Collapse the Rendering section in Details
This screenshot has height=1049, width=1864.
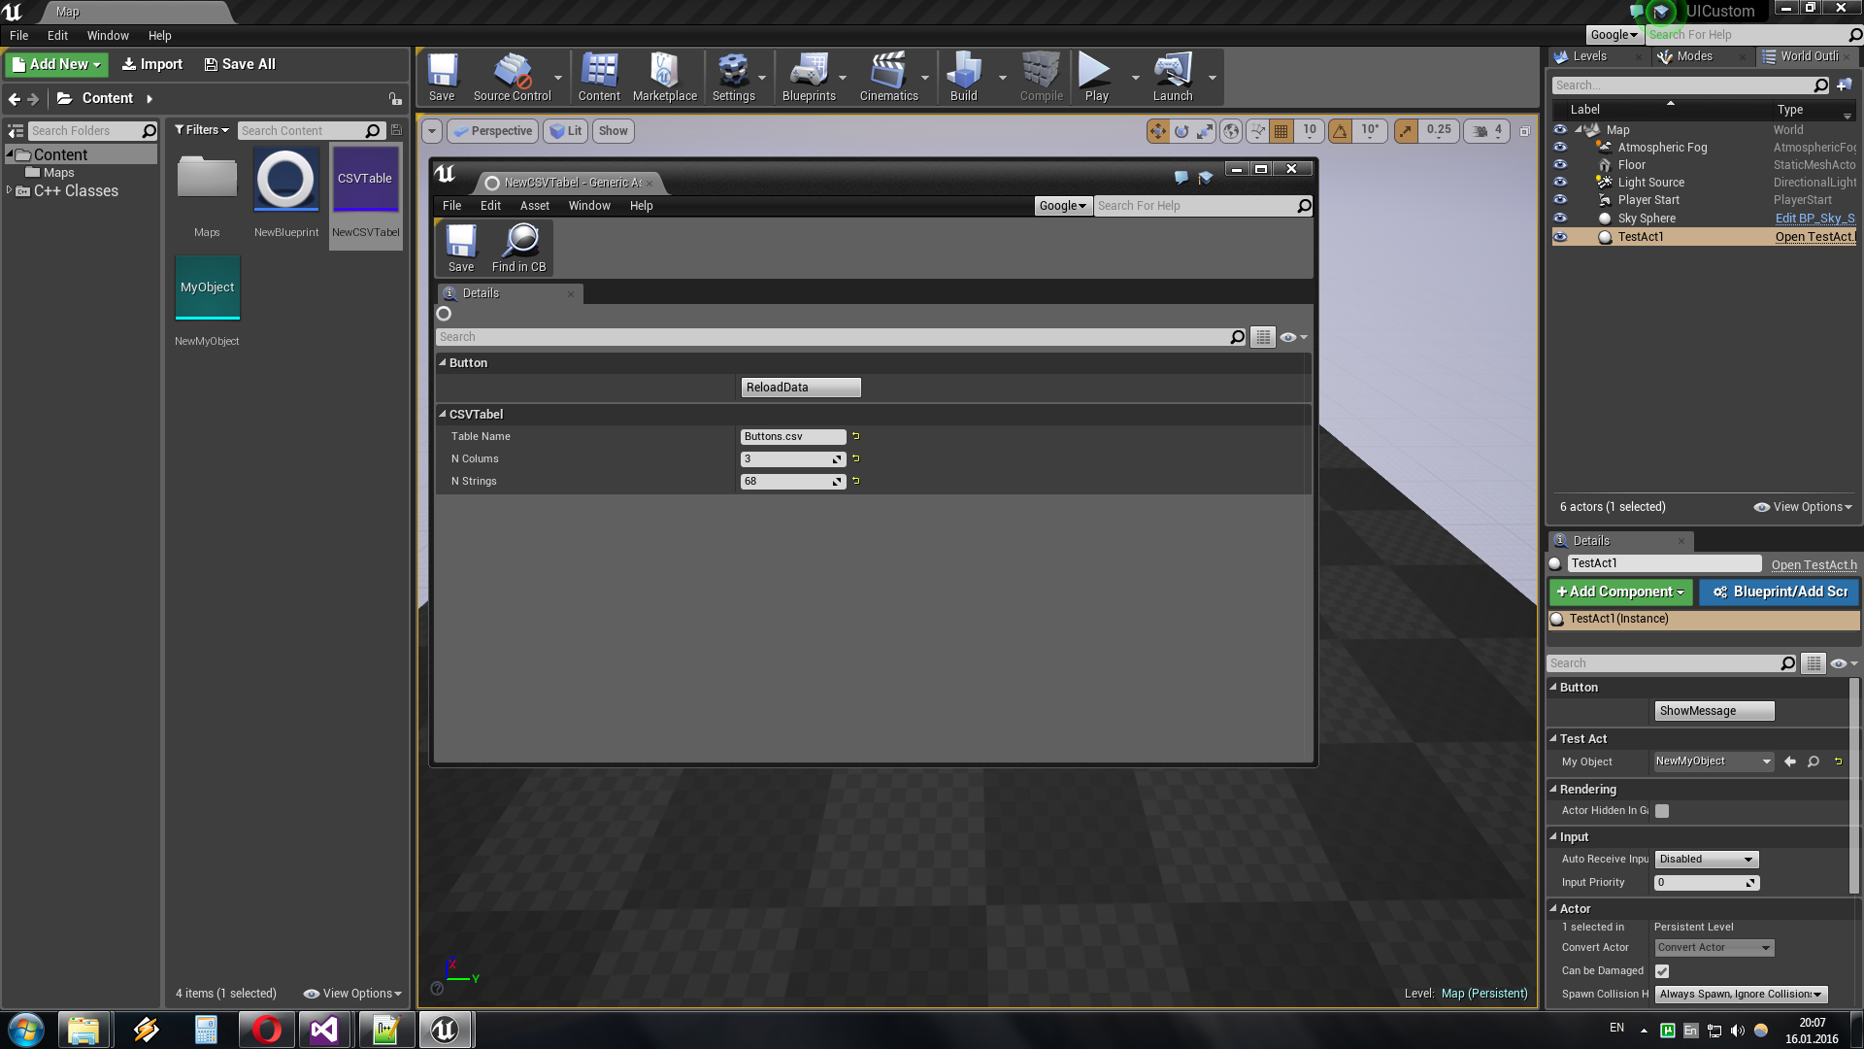(1553, 790)
